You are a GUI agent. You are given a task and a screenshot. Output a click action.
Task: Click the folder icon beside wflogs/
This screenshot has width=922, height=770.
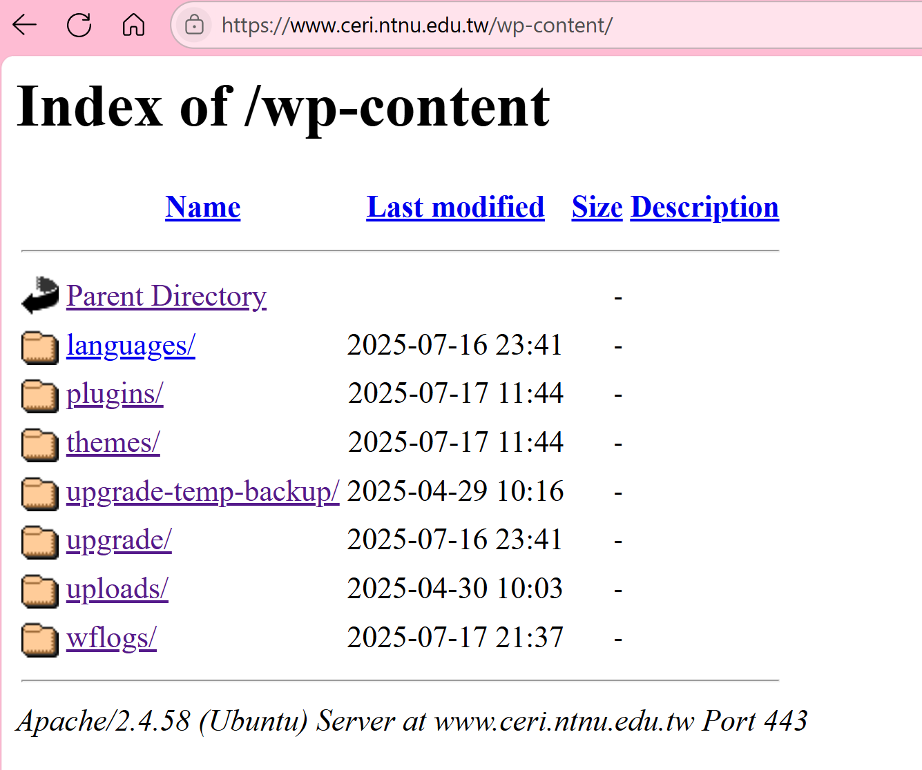click(x=40, y=639)
